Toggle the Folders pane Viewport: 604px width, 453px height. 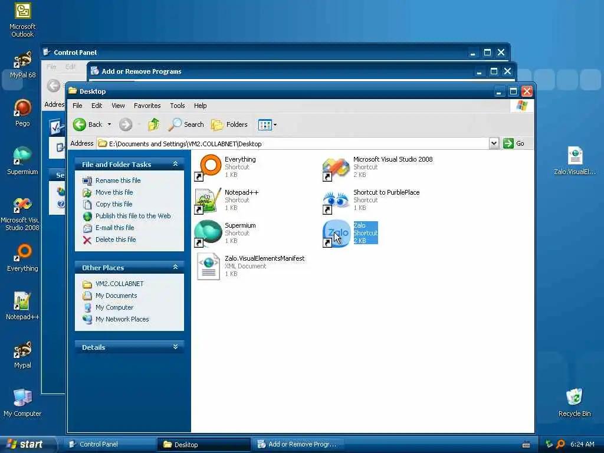pyautogui.click(x=229, y=124)
